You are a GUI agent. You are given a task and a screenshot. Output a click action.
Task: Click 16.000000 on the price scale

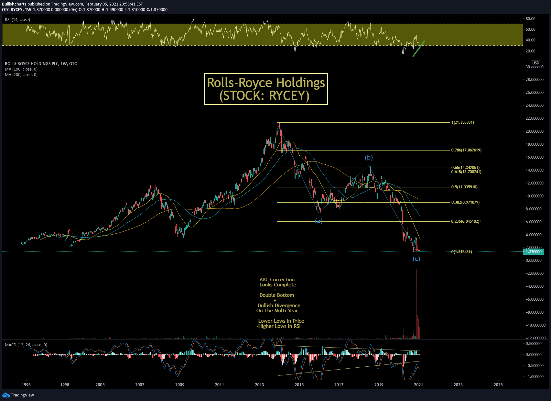(x=535, y=157)
